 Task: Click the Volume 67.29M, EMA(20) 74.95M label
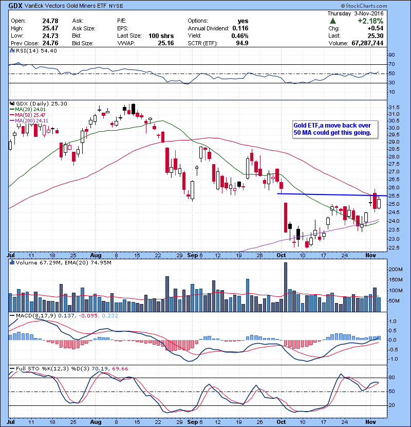[x=63, y=263]
